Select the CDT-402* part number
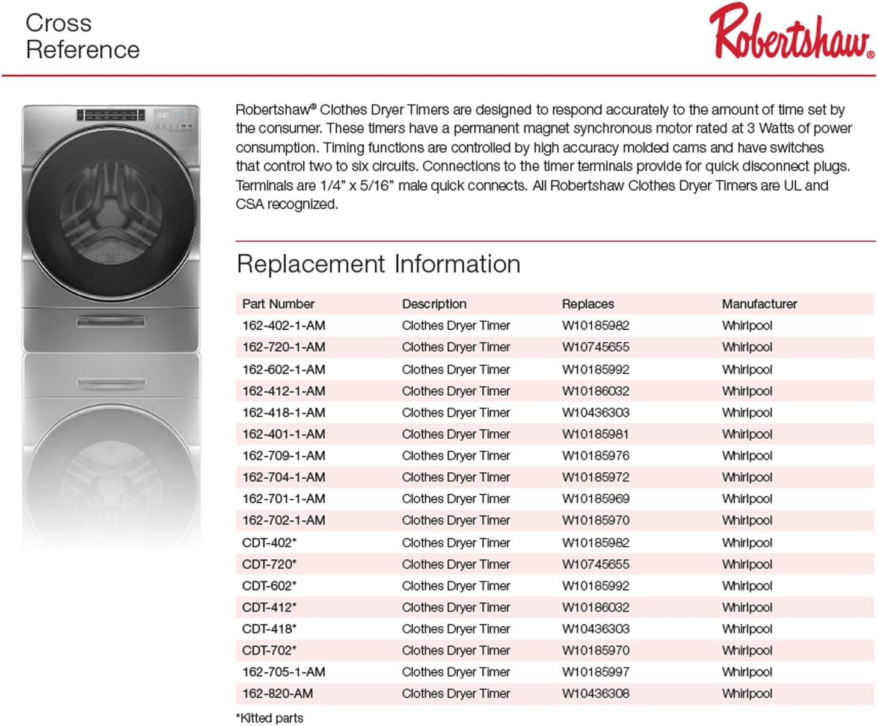Viewport: 878px width, 726px height. tap(269, 543)
